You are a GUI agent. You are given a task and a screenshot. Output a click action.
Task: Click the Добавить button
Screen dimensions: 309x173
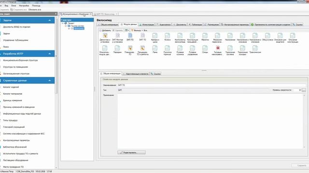105,30
